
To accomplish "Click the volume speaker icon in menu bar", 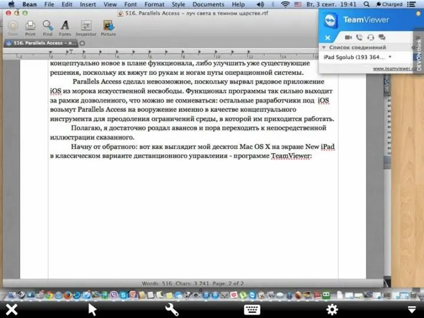I will [x=260, y=4].
